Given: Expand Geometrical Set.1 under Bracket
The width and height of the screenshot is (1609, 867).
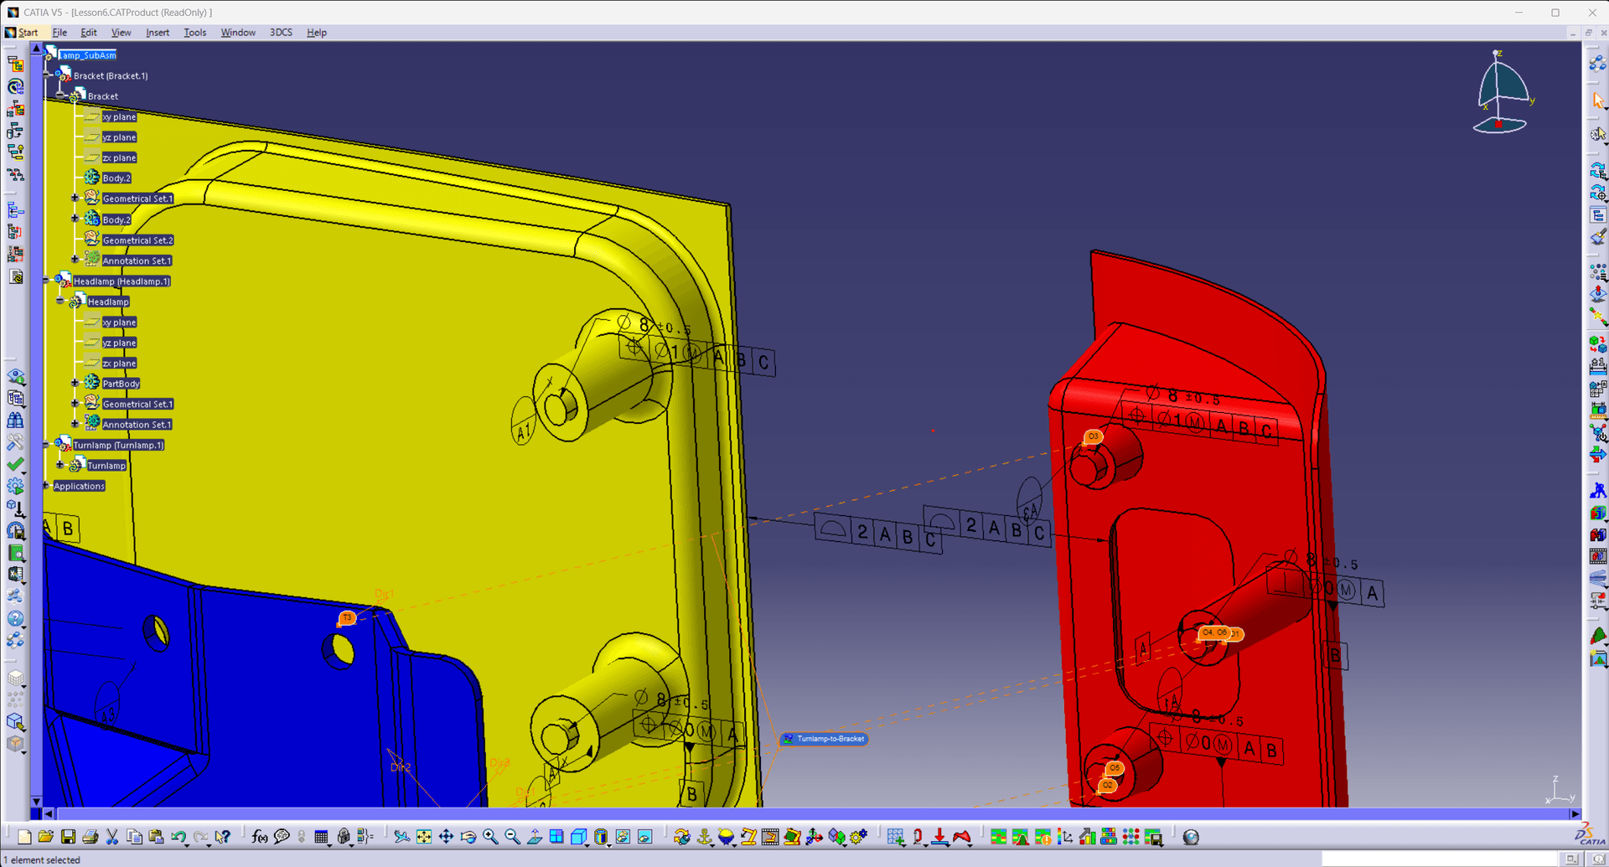Looking at the screenshot, I should [x=75, y=198].
